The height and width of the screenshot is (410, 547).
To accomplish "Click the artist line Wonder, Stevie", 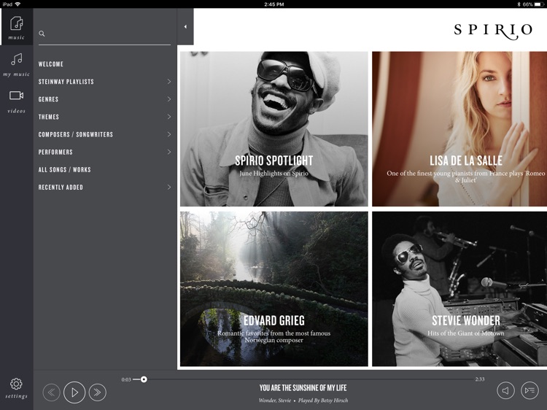I will (275, 401).
